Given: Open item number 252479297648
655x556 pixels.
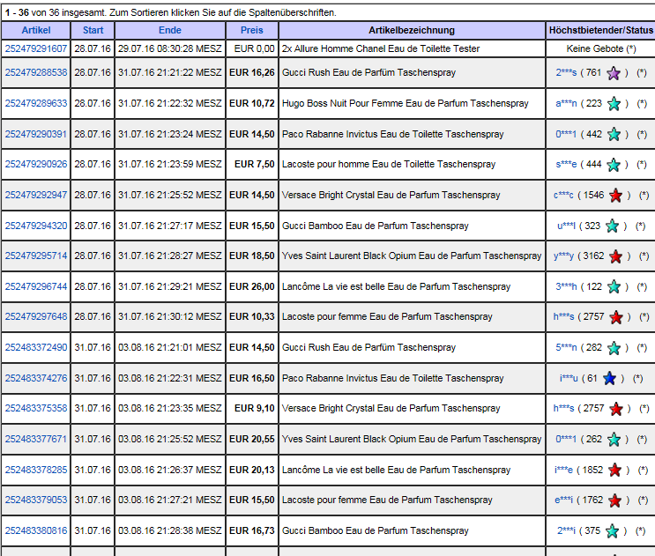Looking at the screenshot, I should pos(36,317).
